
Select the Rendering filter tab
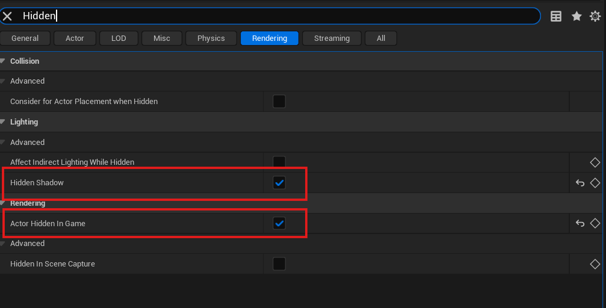[x=270, y=38]
